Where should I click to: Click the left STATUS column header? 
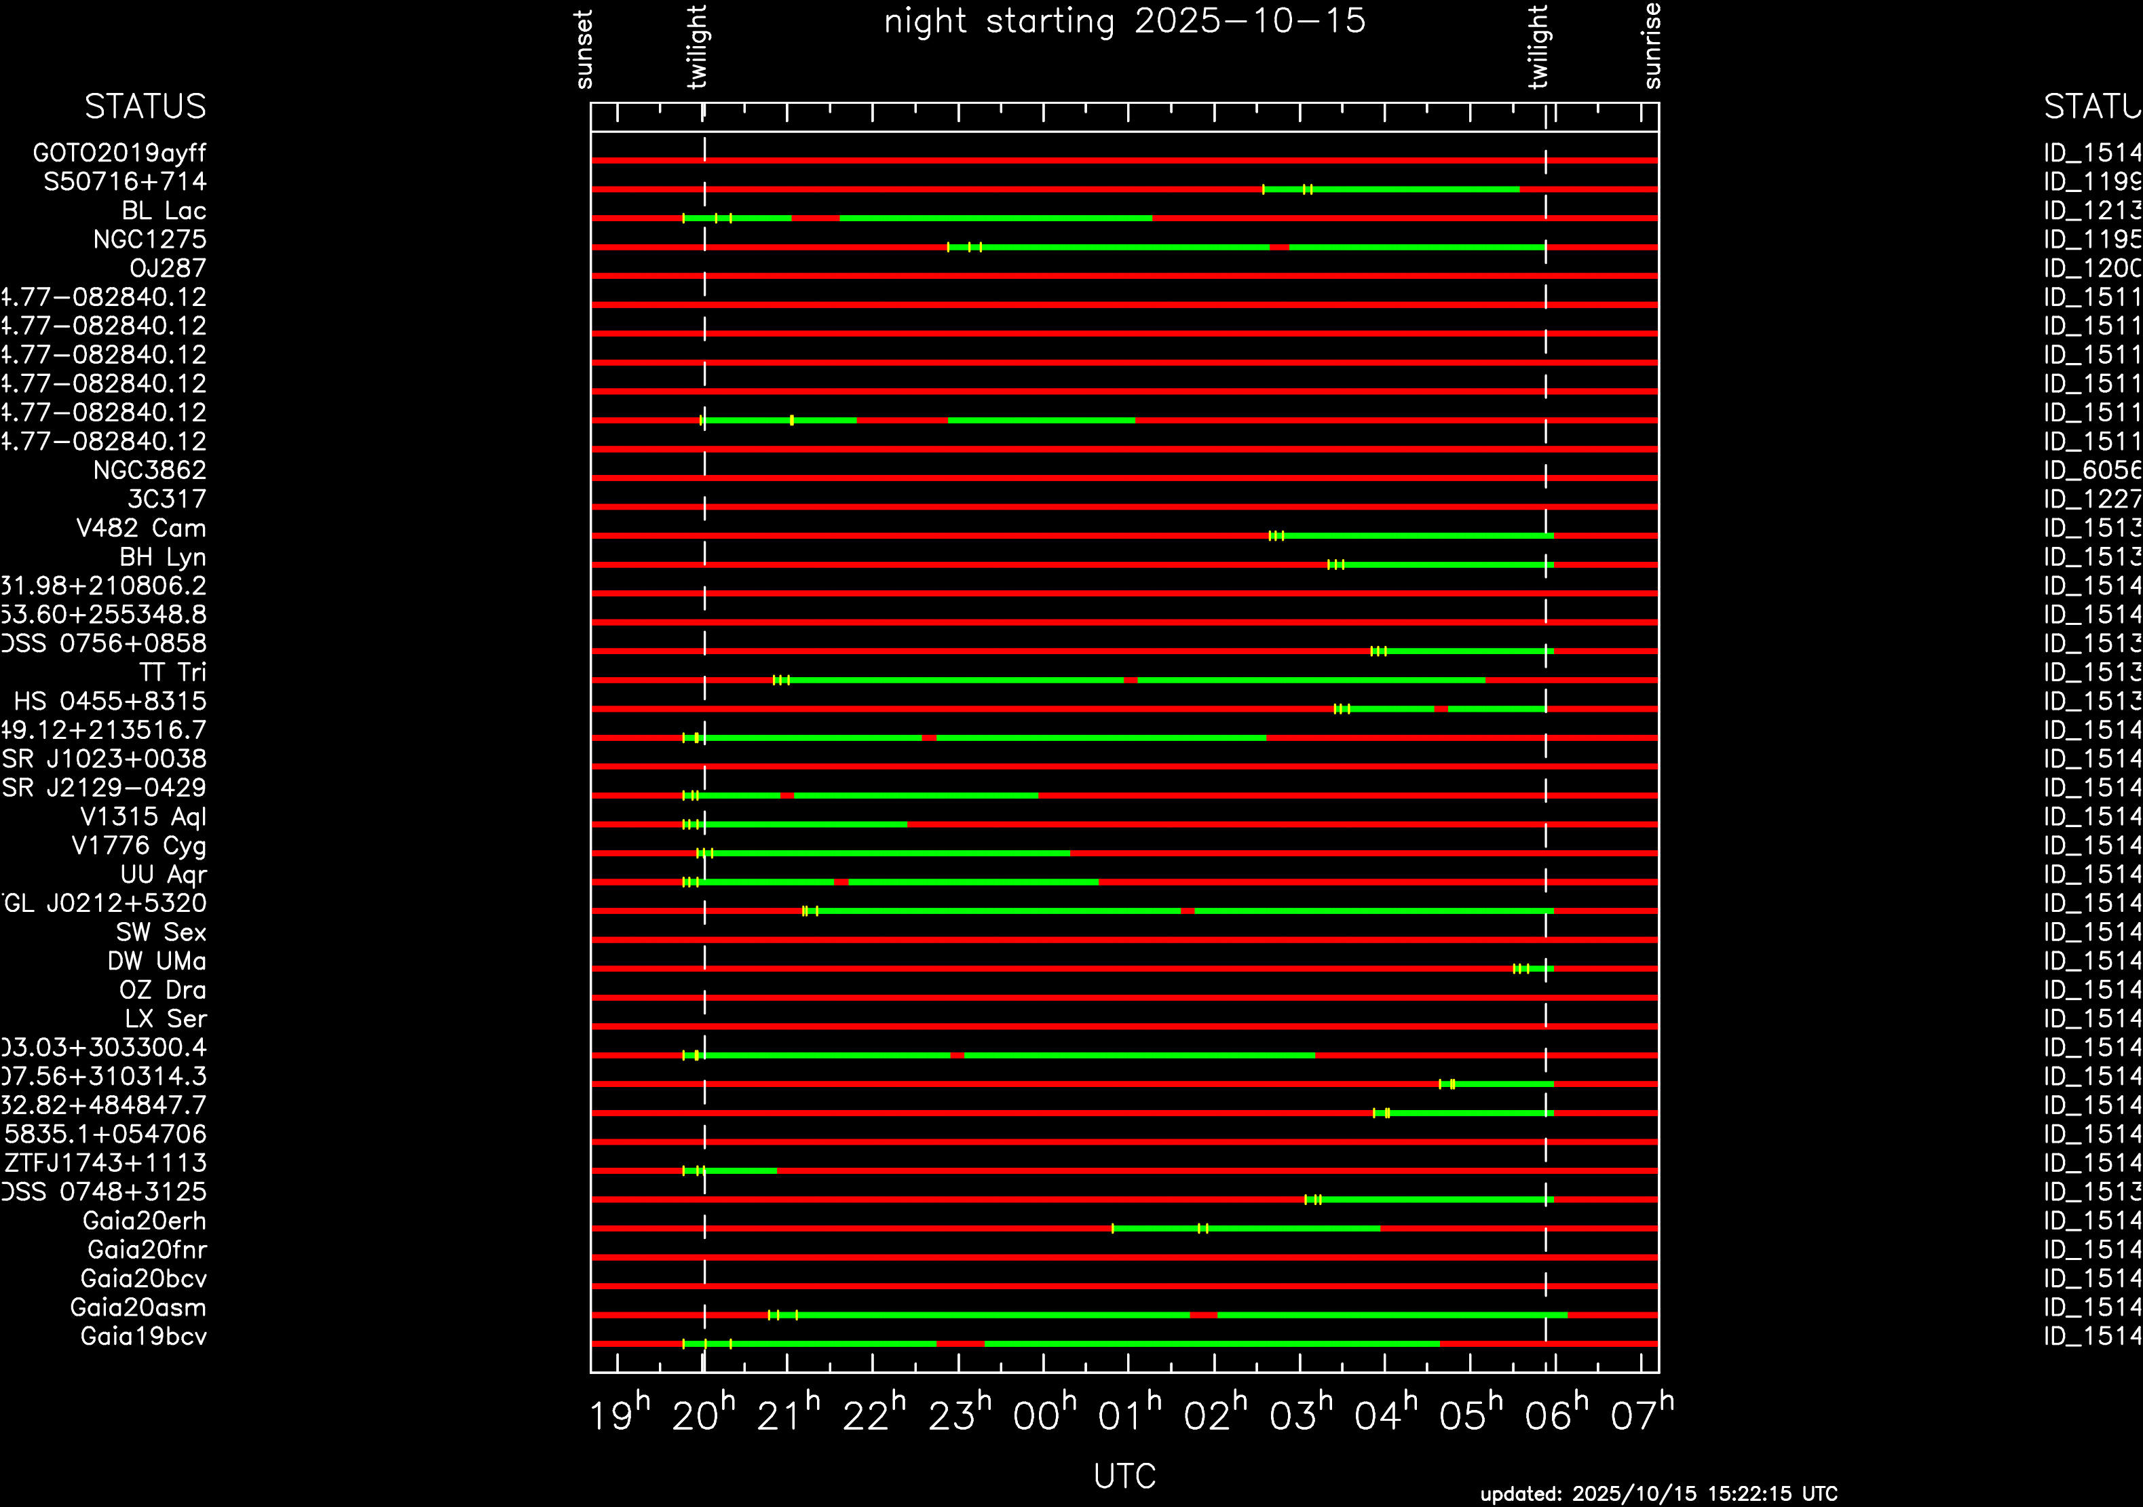(145, 107)
